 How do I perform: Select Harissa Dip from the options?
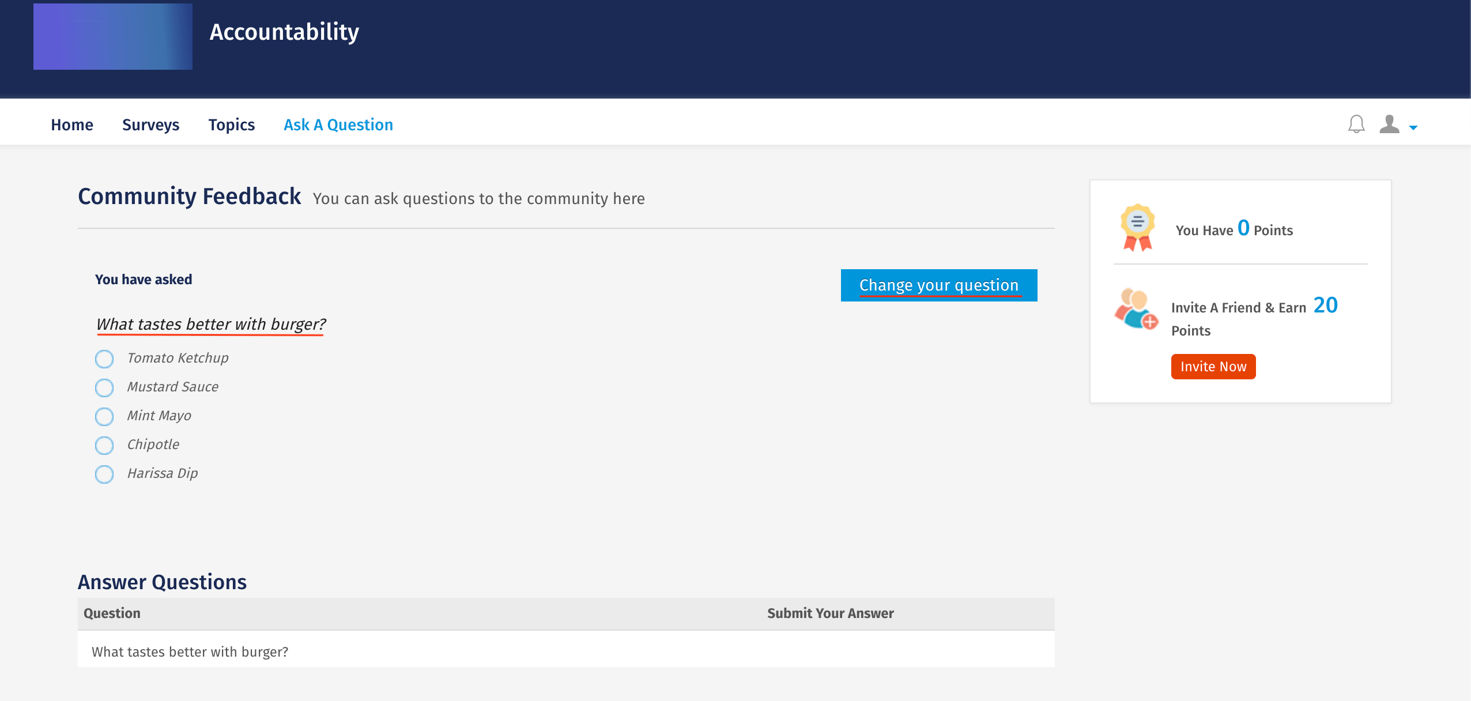[104, 474]
